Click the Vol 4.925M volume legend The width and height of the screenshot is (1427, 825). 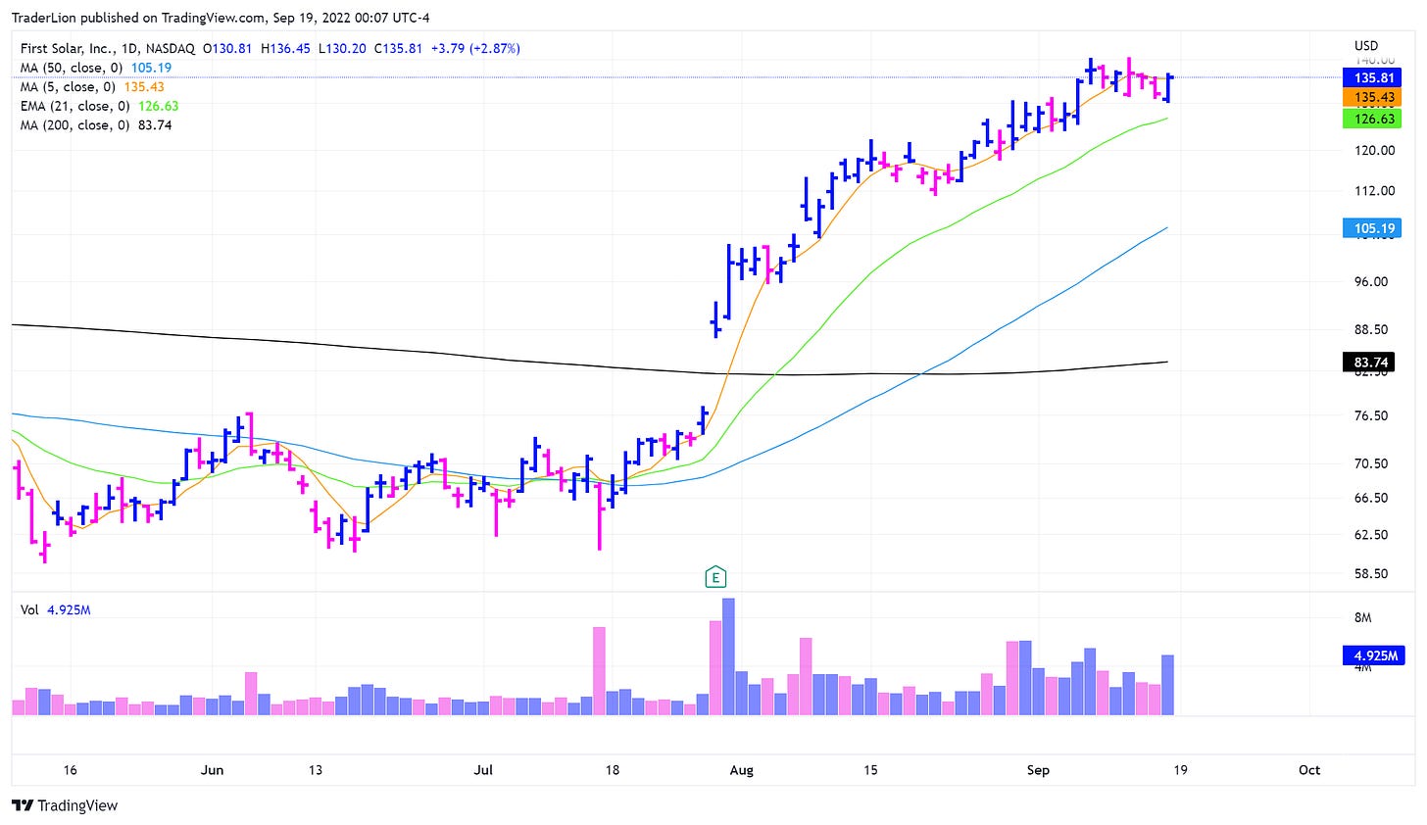(x=56, y=609)
